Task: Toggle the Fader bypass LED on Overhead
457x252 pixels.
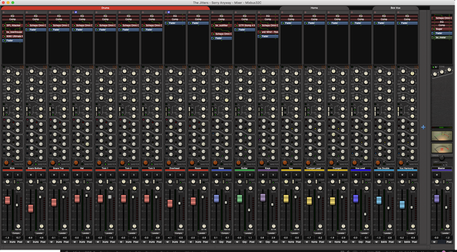Action: [x=167, y=23]
